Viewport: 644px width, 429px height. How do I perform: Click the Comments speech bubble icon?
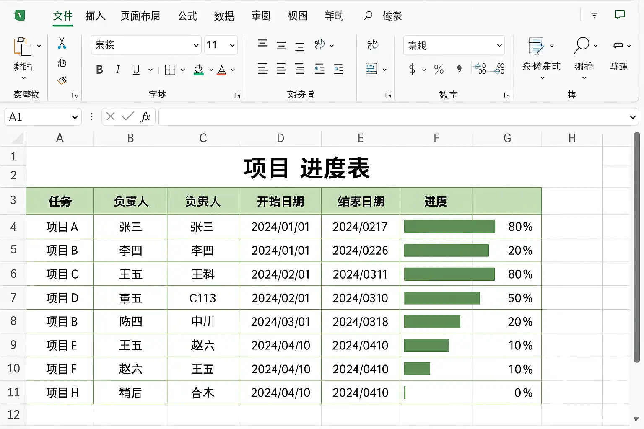tap(620, 15)
